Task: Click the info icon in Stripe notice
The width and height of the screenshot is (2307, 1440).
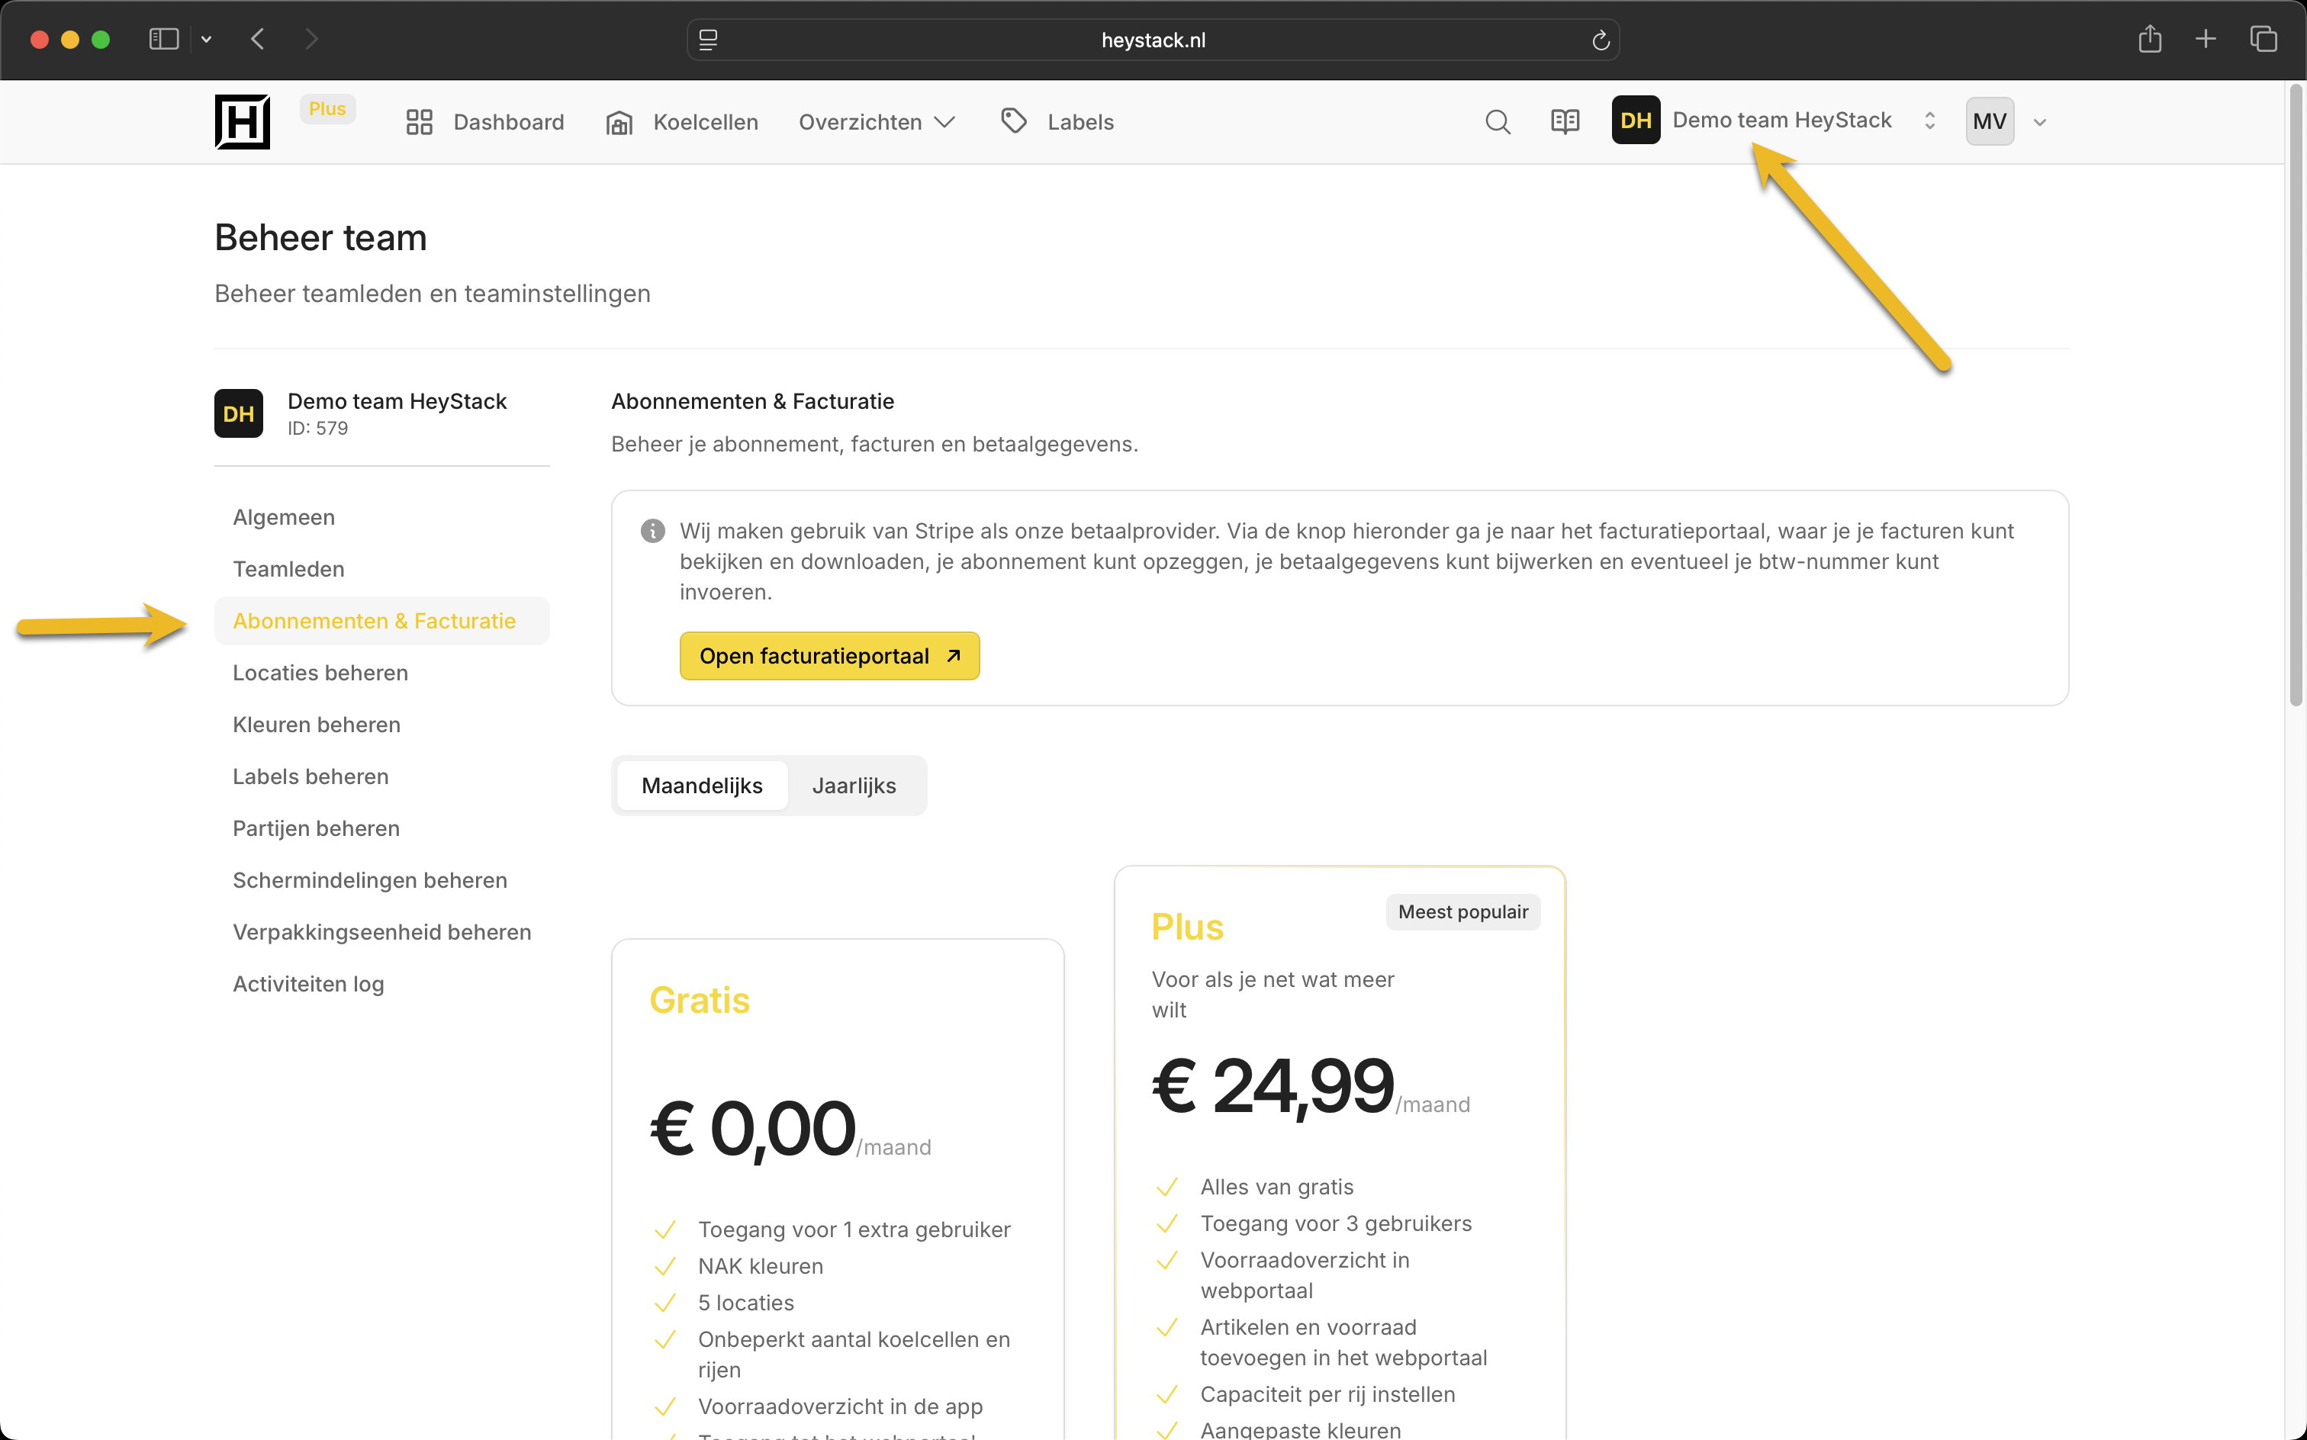Action: tap(652, 531)
